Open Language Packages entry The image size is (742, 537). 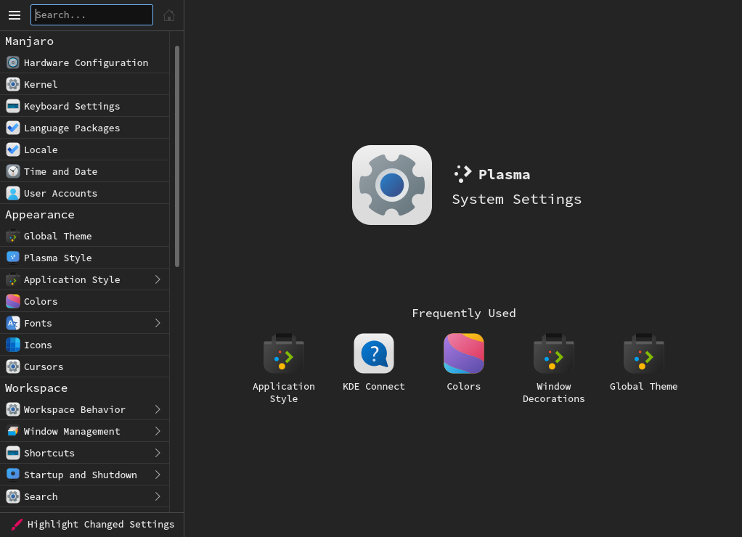85,128
